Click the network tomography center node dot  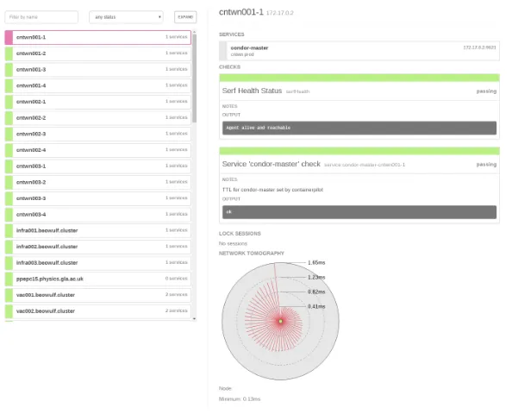pos(280,321)
